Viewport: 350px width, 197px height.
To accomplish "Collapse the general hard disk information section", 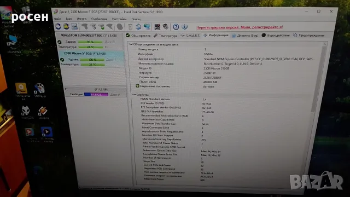I will pyautogui.click(x=131, y=44).
